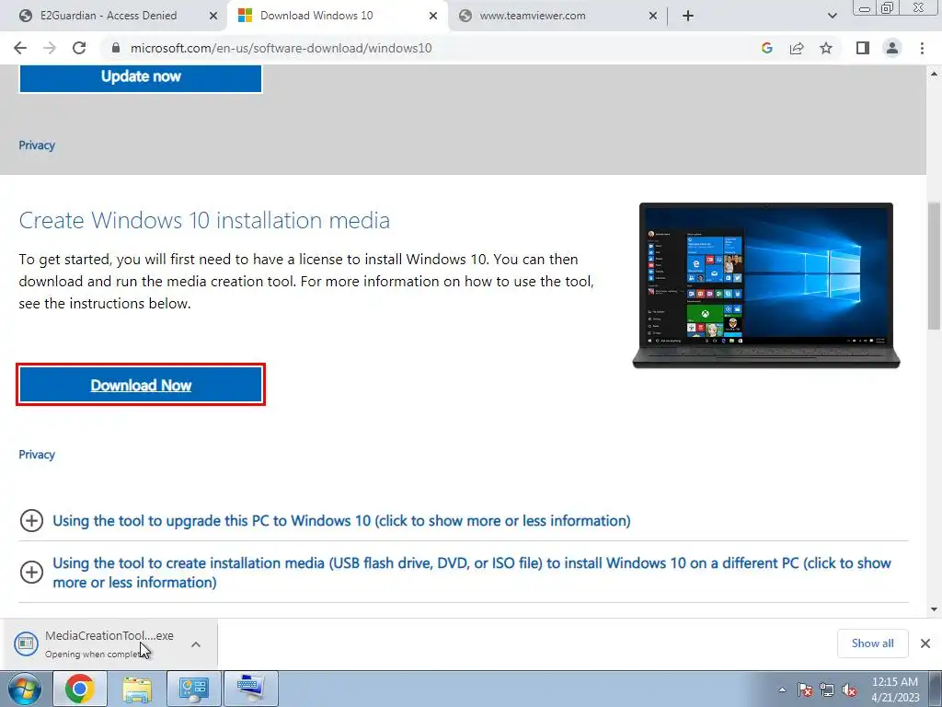Bookmark this page with the star icon
This screenshot has width=942, height=707.
826,48
